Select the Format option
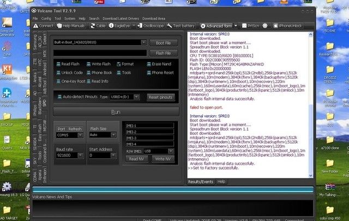 point(125,64)
